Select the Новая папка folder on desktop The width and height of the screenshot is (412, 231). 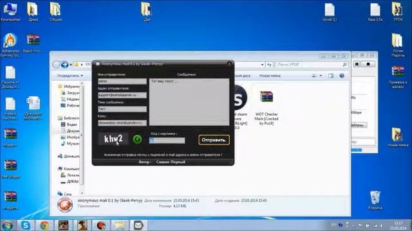(x=398, y=137)
